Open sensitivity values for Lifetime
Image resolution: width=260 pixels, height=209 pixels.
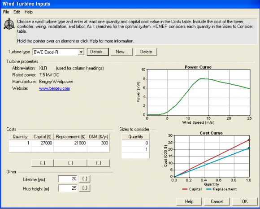pos(85,179)
